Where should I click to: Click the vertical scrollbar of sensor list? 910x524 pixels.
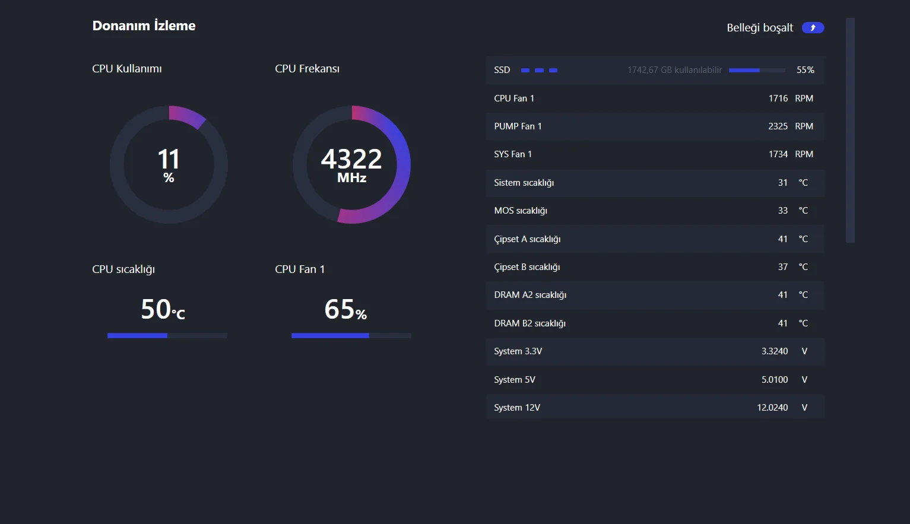[850, 131]
